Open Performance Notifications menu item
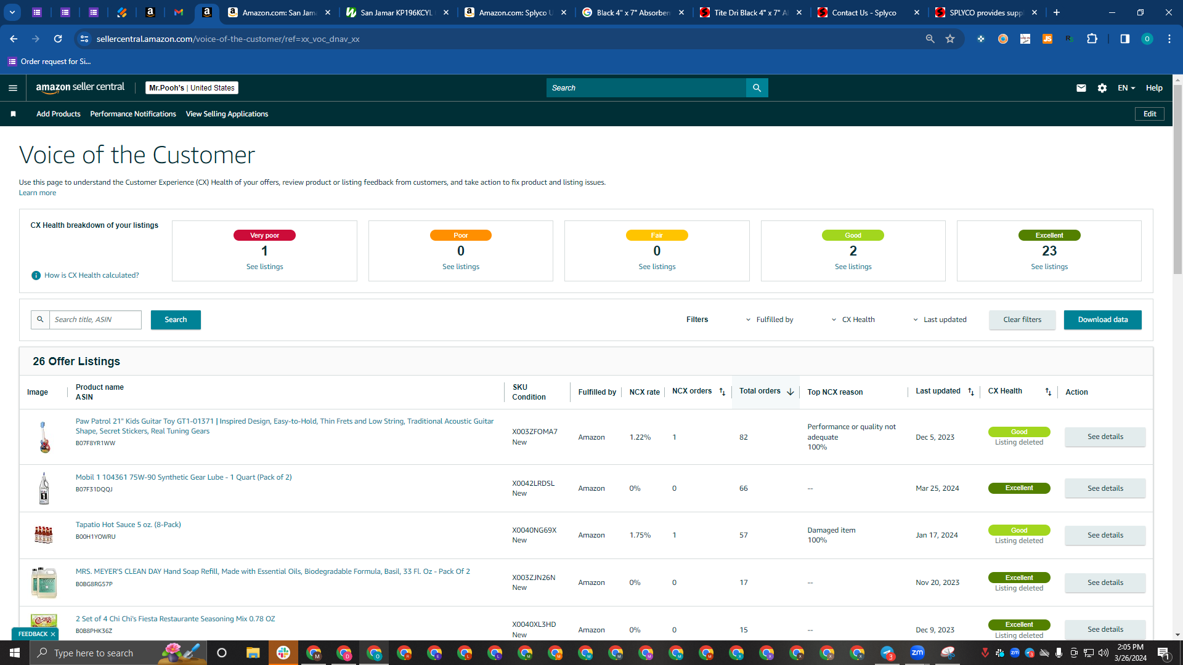The image size is (1183, 665). tap(133, 114)
